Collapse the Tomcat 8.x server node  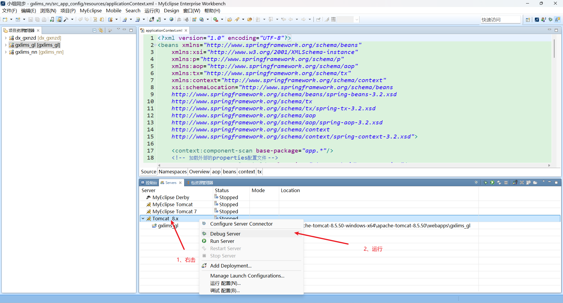(x=143, y=219)
